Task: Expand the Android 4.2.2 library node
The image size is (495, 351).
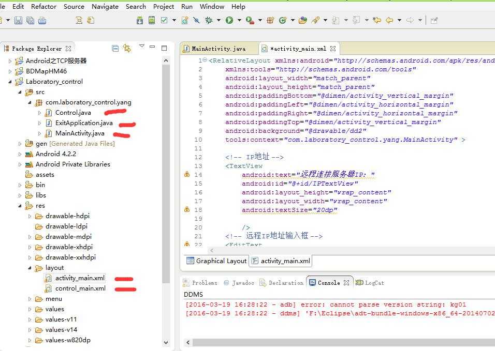Action: [x=20, y=154]
